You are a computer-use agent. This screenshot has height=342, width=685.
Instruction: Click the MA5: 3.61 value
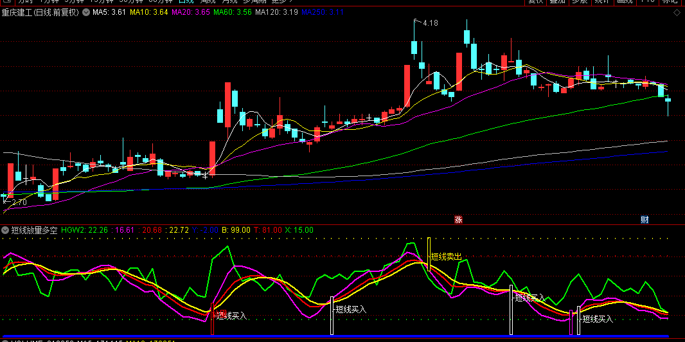click(109, 13)
